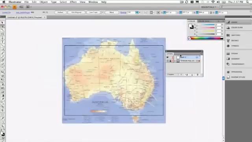Open the Color panel options menu
The image size is (252, 142).
coord(222,21)
